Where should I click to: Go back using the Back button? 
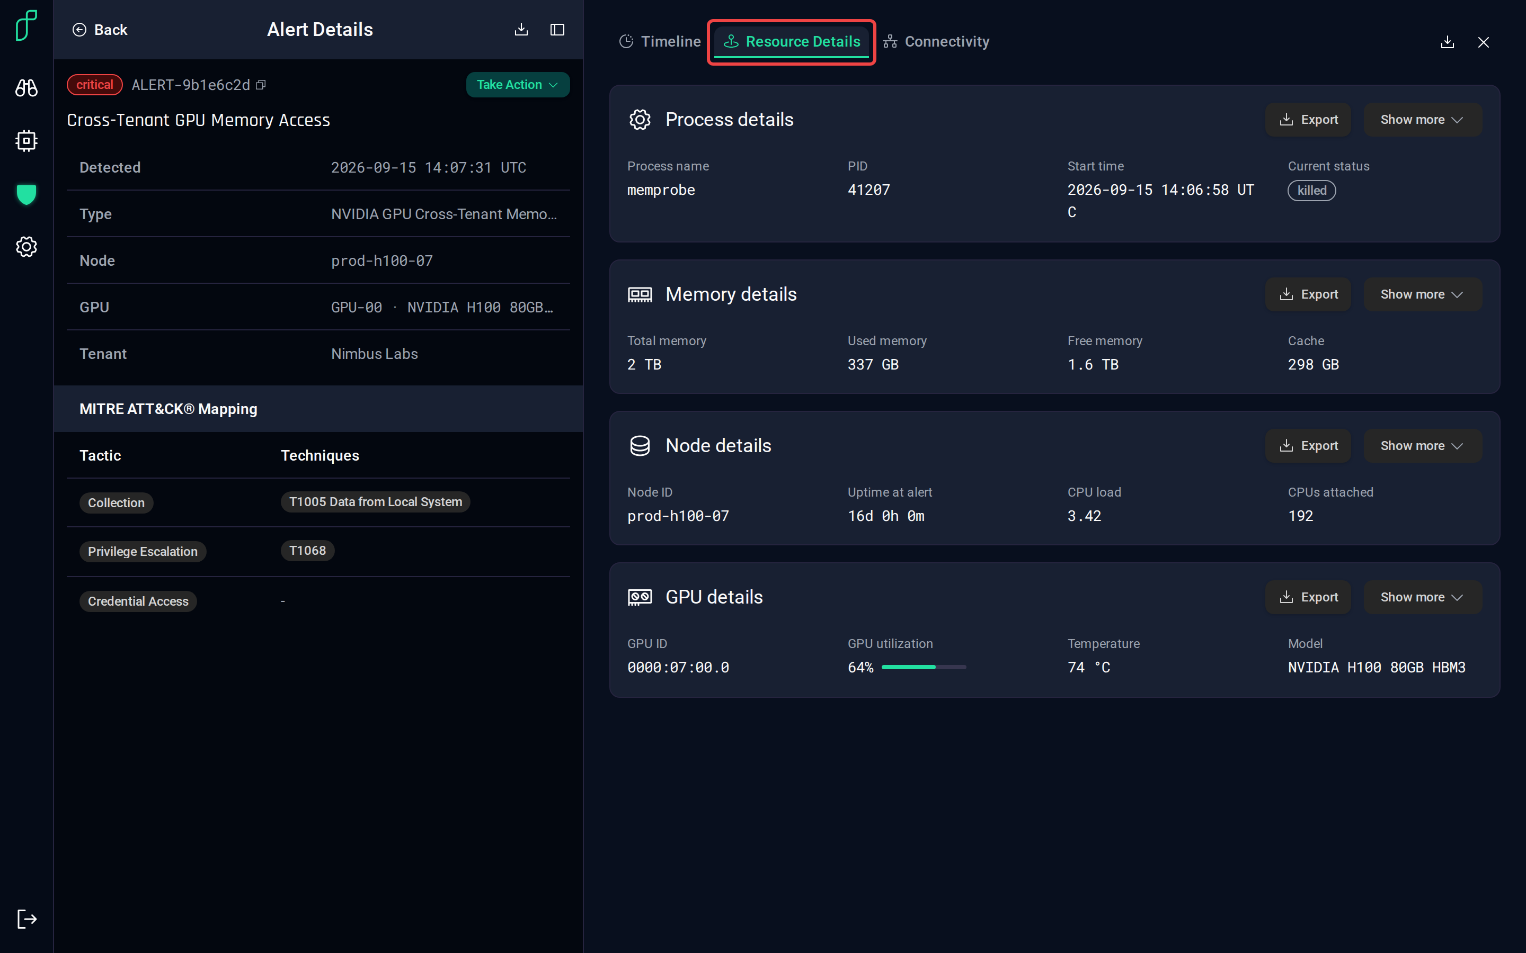[x=100, y=30]
